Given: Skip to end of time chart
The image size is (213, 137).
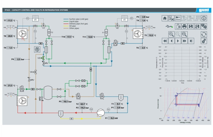Looking at the screenshot, I should pyautogui.click(x=191, y=41).
